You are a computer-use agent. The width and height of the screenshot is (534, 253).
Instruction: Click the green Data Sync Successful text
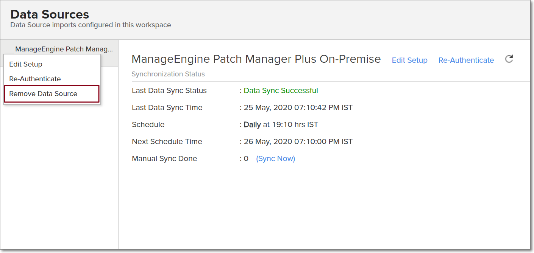pos(281,91)
